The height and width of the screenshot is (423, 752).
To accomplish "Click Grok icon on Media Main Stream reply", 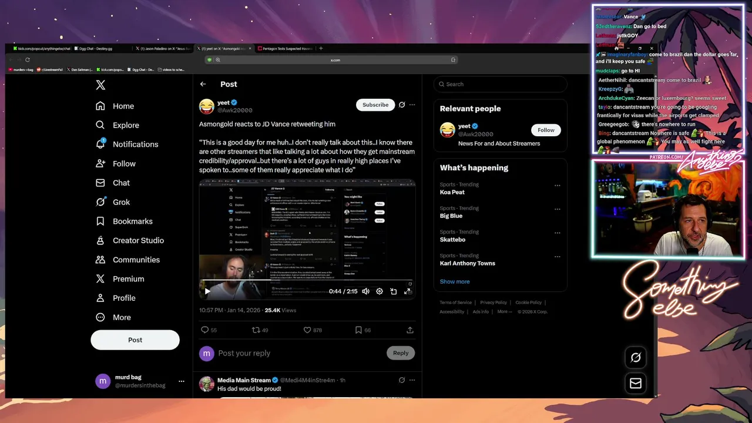I will [402, 380].
